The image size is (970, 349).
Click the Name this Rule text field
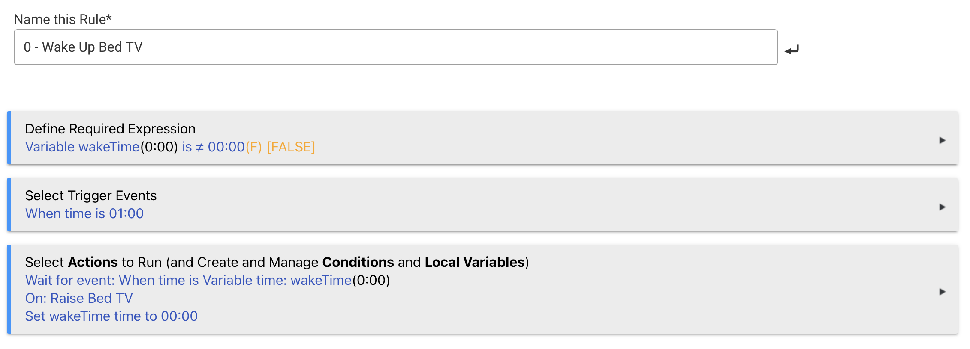395,47
